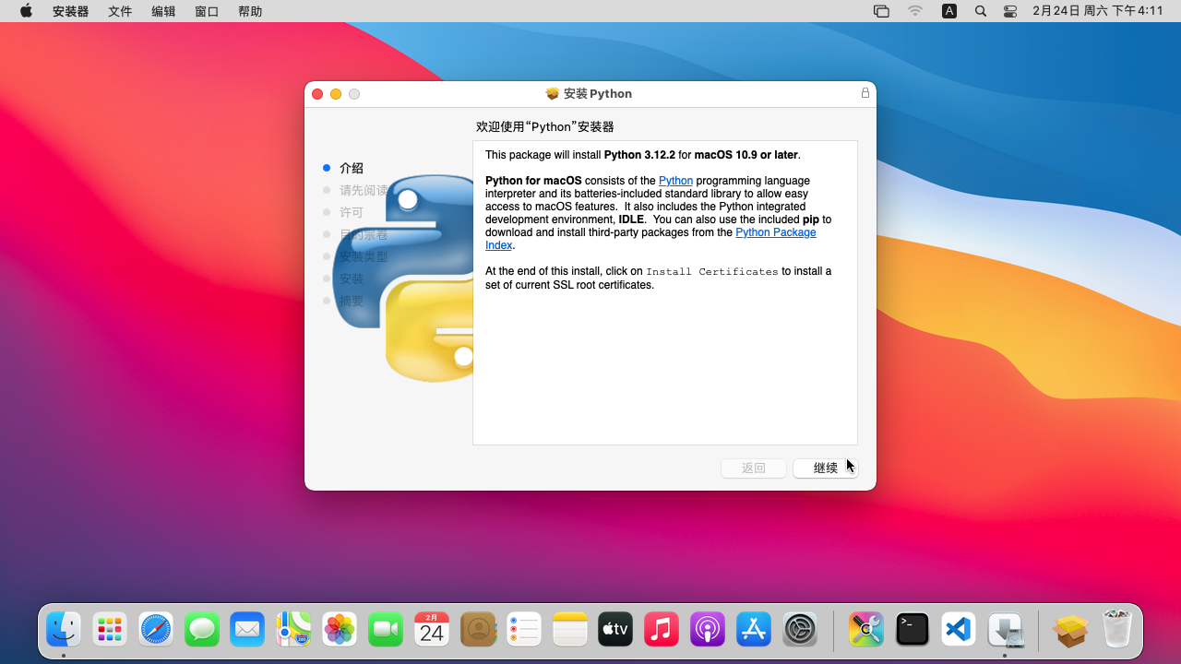
Task: Select the 请先阅读 step in the sidebar
Action: tap(364, 190)
